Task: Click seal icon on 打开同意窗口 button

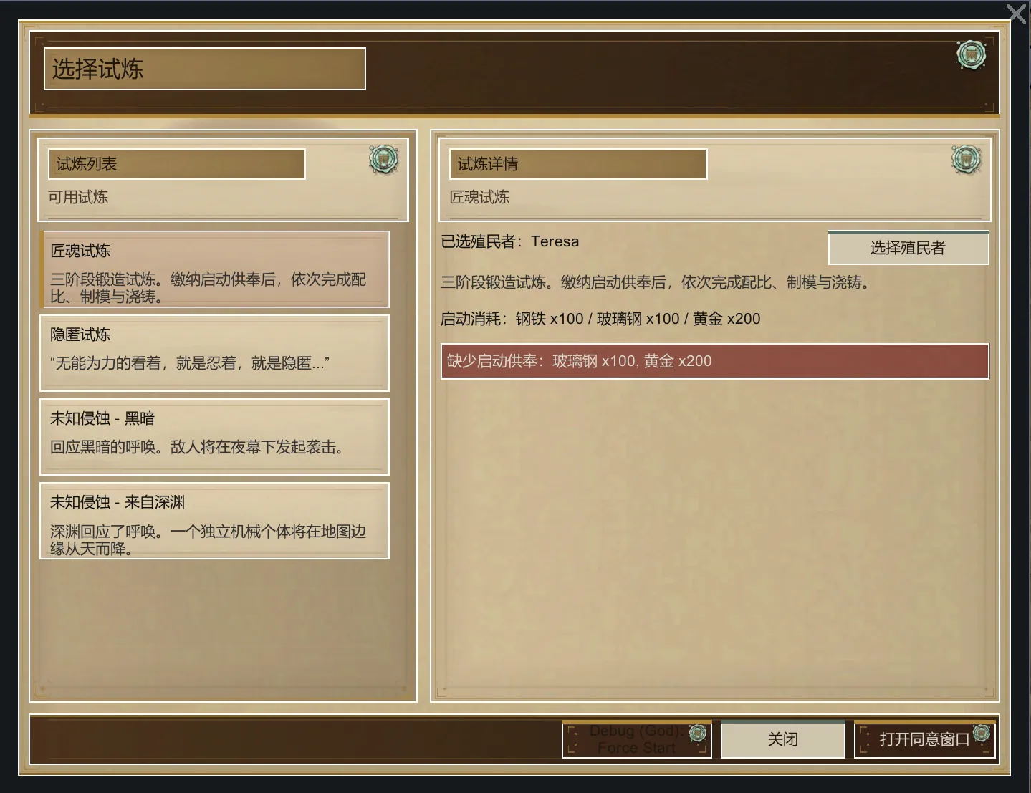Action: pos(981,733)
